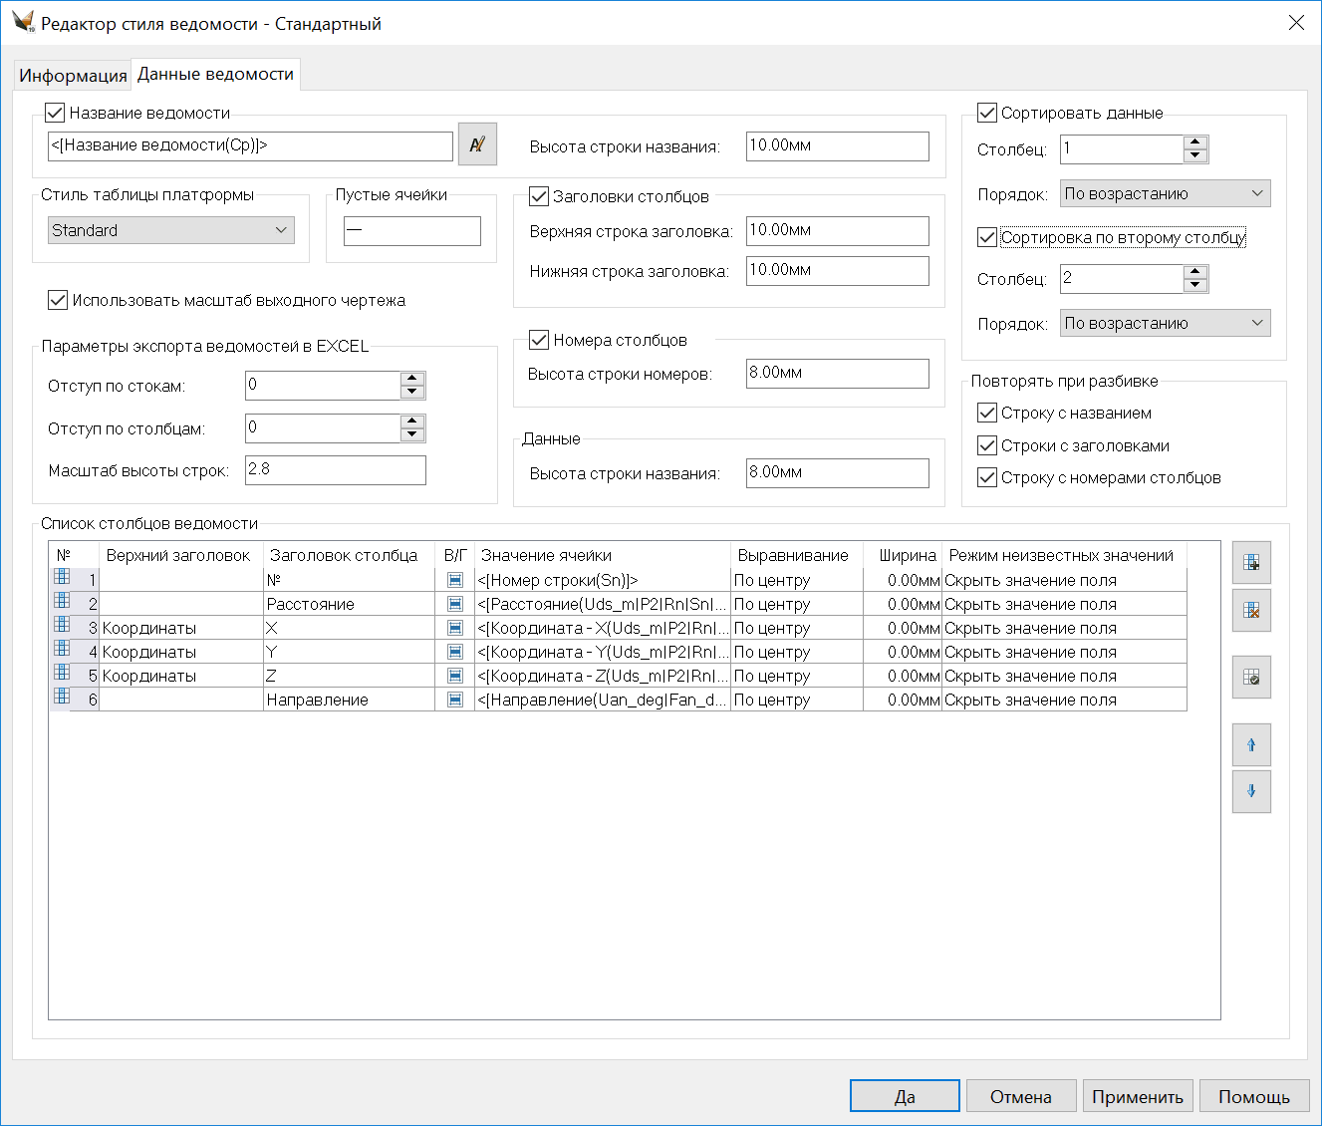Expand Порядок dropdown for second column sorting

pyautogui.click(x=1165, y=323)
